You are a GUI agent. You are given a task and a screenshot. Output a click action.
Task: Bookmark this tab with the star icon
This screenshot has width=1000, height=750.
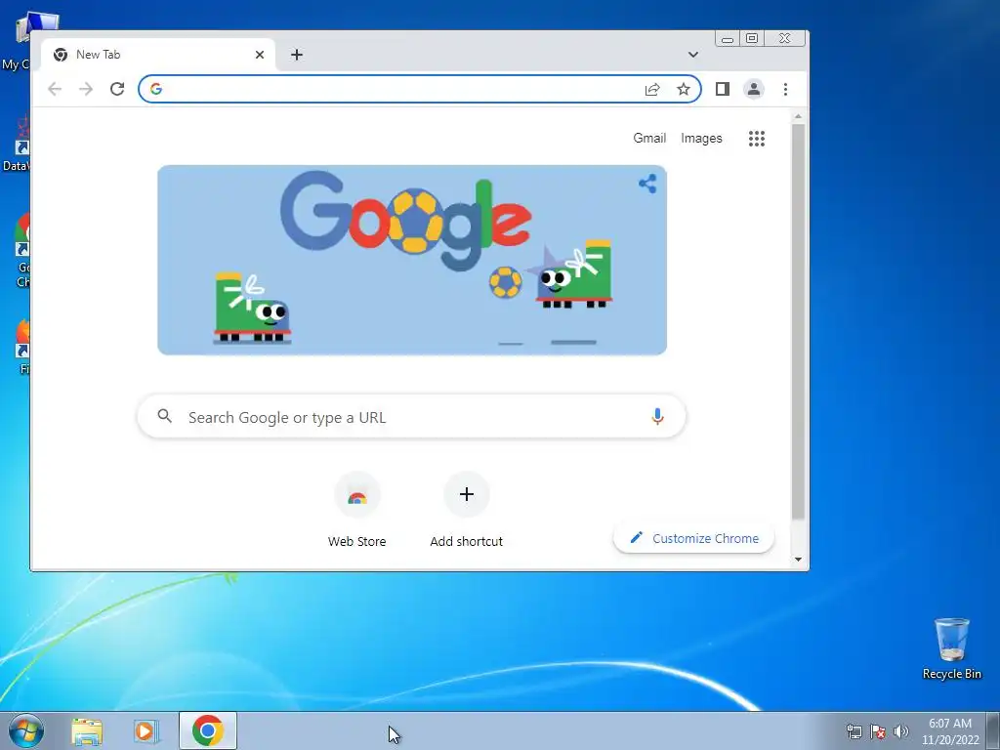[x=684, y=89]
